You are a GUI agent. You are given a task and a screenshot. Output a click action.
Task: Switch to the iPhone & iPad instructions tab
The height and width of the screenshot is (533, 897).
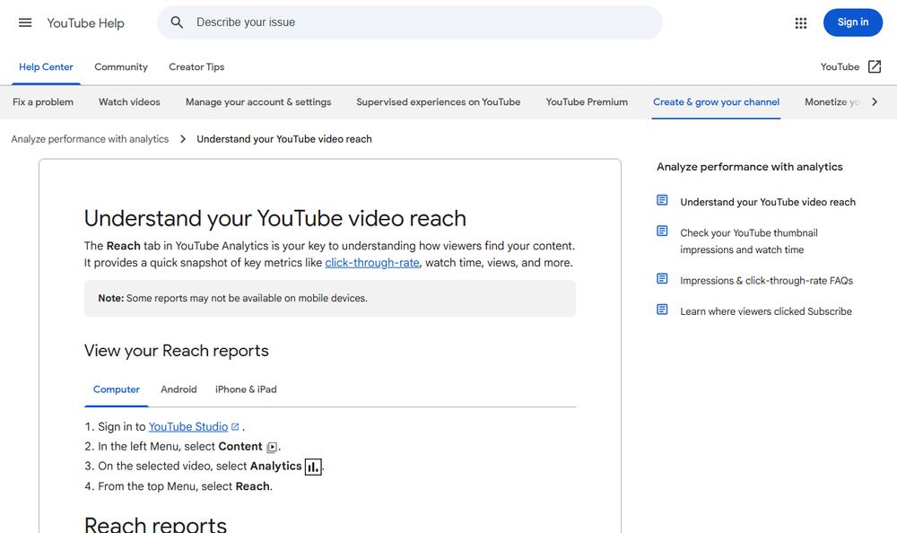coord(246,389)
